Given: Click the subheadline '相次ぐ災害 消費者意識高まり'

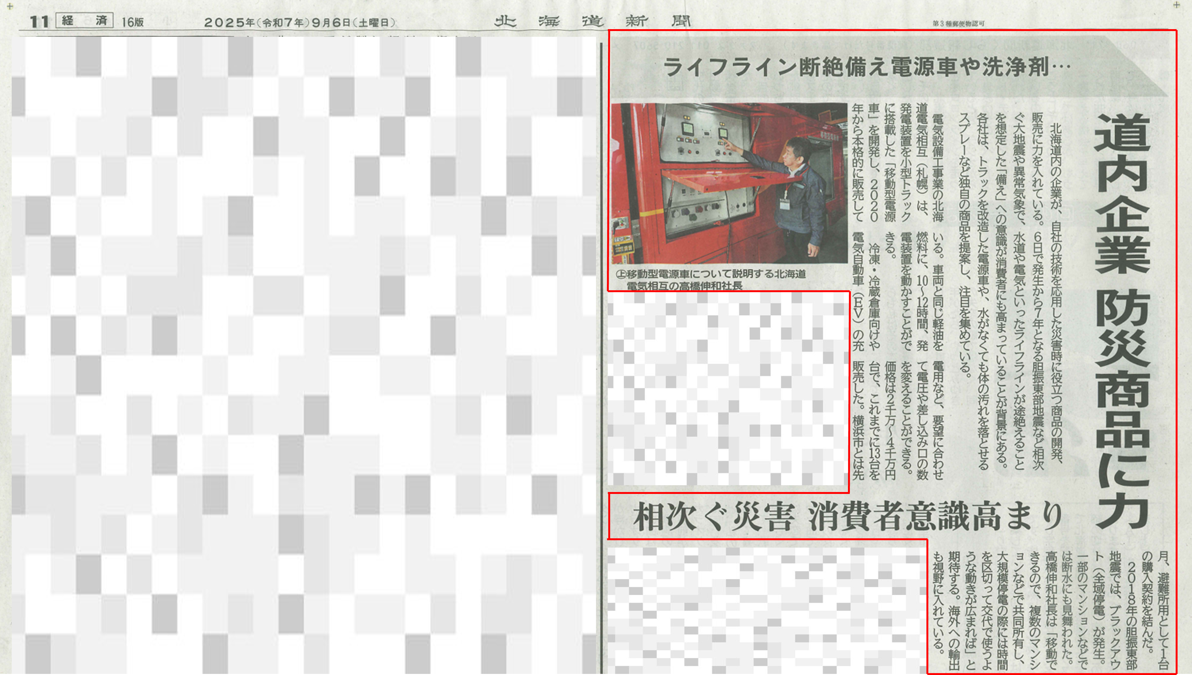Looking at the screenshot, I should [x=848, y=517].
